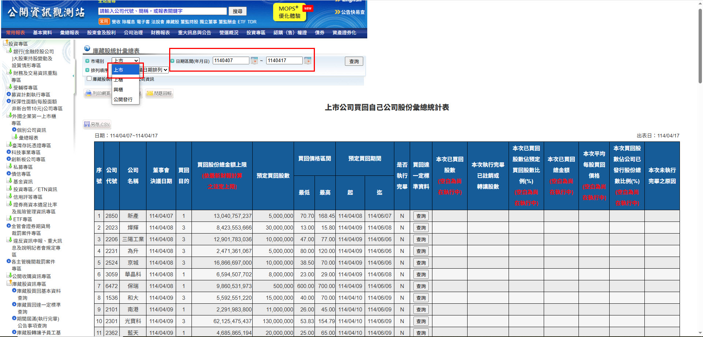The image size is (703, 337).
Task: Open the 常用報表 menu
Action: click(15, 33)
